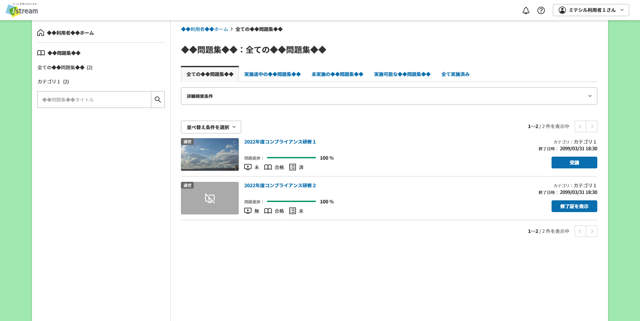Click 終了日時 2099/03/31 for 研修１
The image size is (640, 321).
coord(568,149)
